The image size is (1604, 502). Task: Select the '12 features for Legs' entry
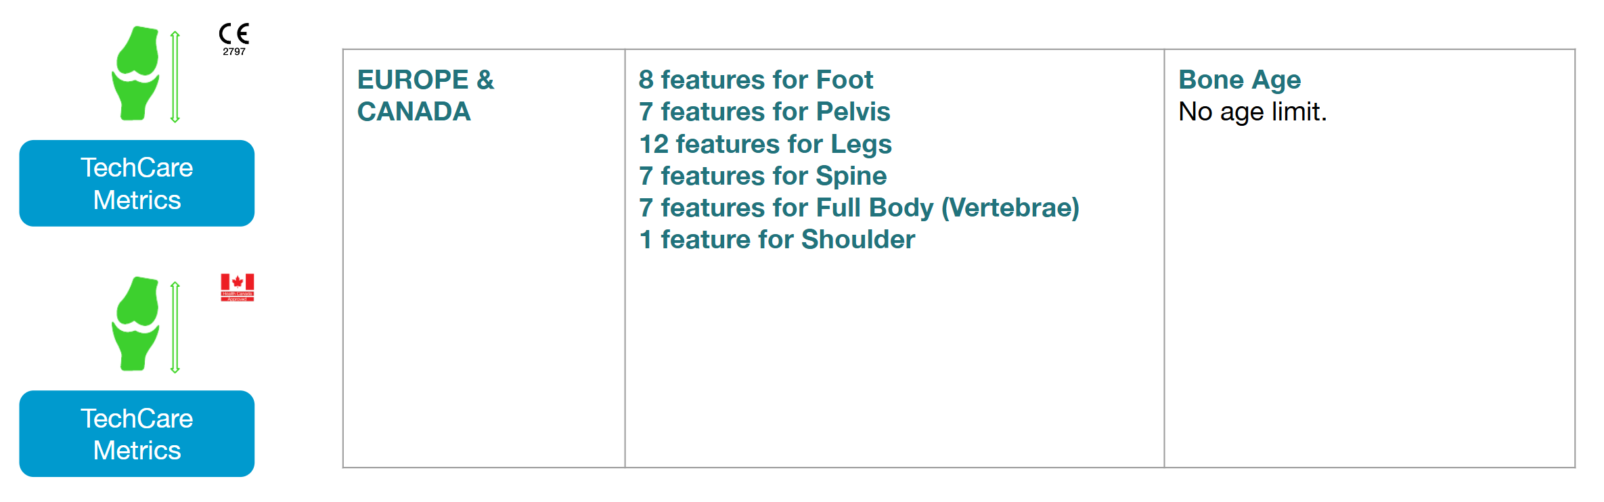click(x=765, y=144)
